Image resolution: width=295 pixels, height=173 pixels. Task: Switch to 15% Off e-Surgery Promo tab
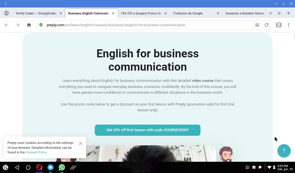point(141,13)
